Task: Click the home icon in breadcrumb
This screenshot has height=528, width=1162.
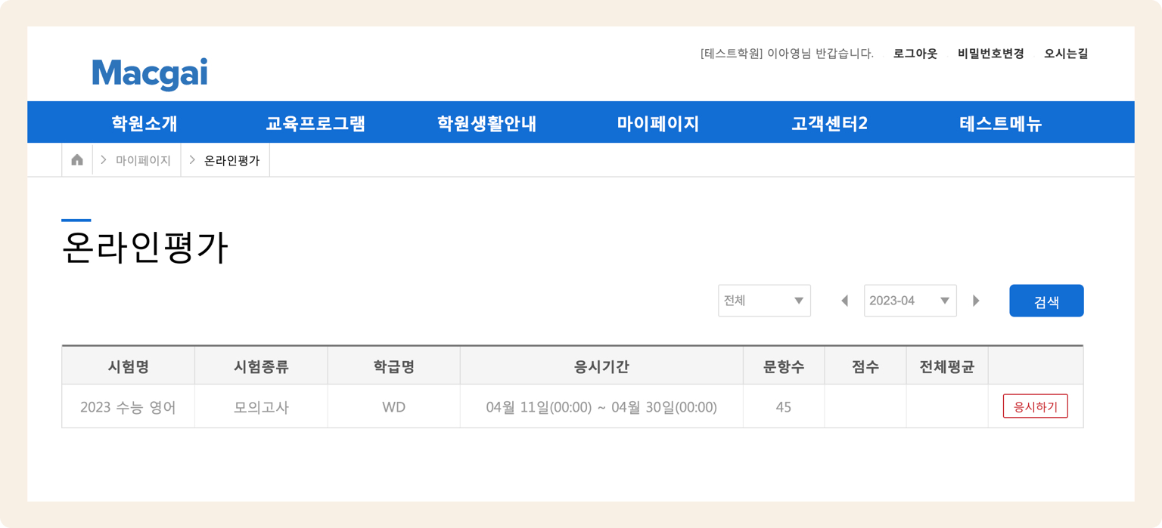Action: (x=76, y=160)
